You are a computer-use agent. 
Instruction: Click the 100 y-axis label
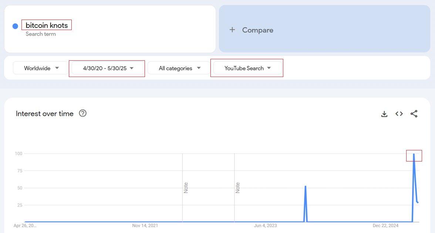click(x=18, y=154)
